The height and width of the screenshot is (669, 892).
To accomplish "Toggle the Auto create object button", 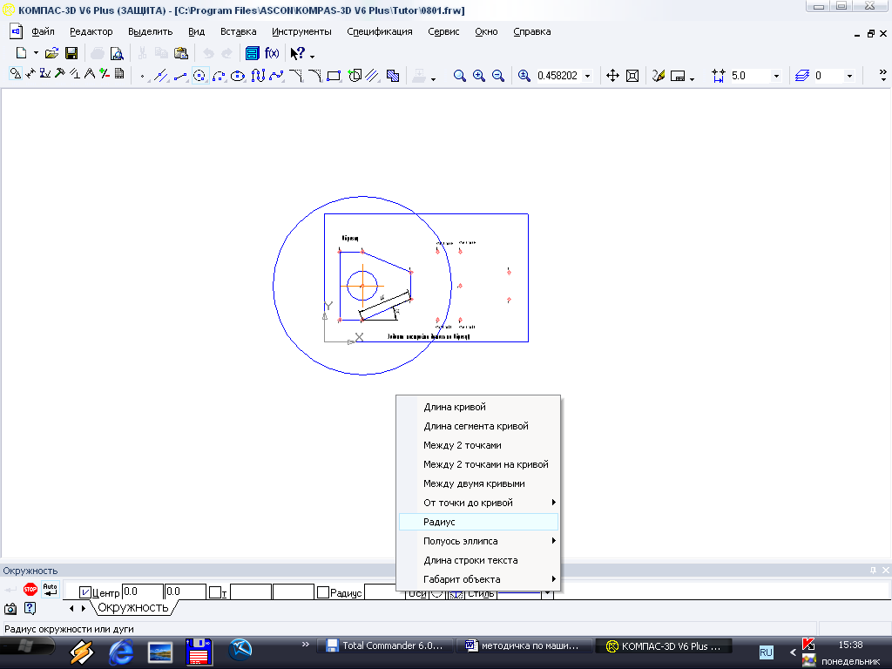I will pos(50,590).
